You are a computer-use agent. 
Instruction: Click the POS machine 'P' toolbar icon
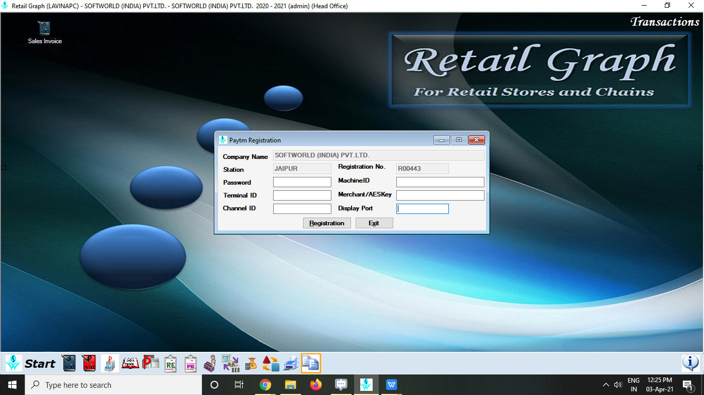[110, 363]
